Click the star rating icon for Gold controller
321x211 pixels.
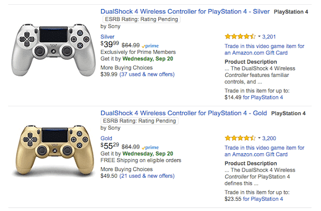point(240,138)
